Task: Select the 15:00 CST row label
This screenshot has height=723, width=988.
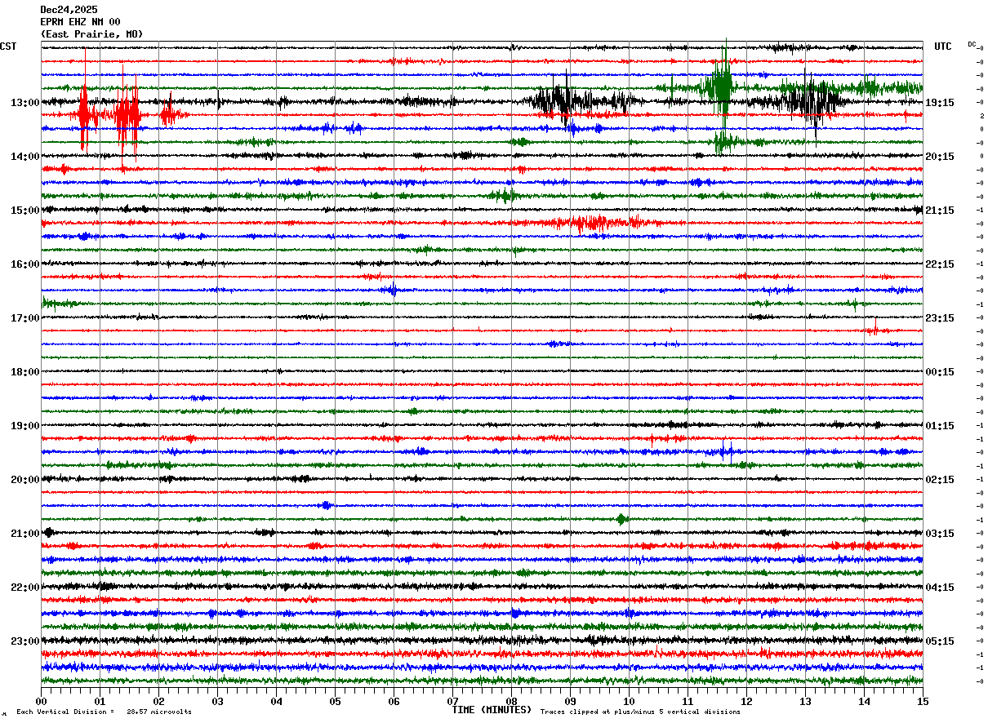Action: coord(25,211)
